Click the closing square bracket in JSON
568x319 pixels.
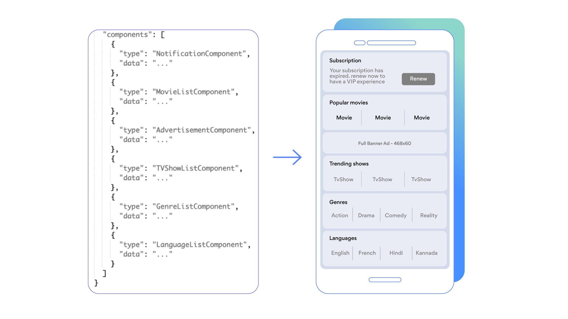tap(104, 273)
